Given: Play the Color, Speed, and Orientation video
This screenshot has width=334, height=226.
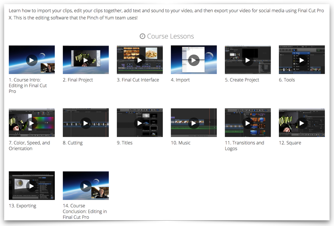Looking at the screenshot, I should [32, 123].
